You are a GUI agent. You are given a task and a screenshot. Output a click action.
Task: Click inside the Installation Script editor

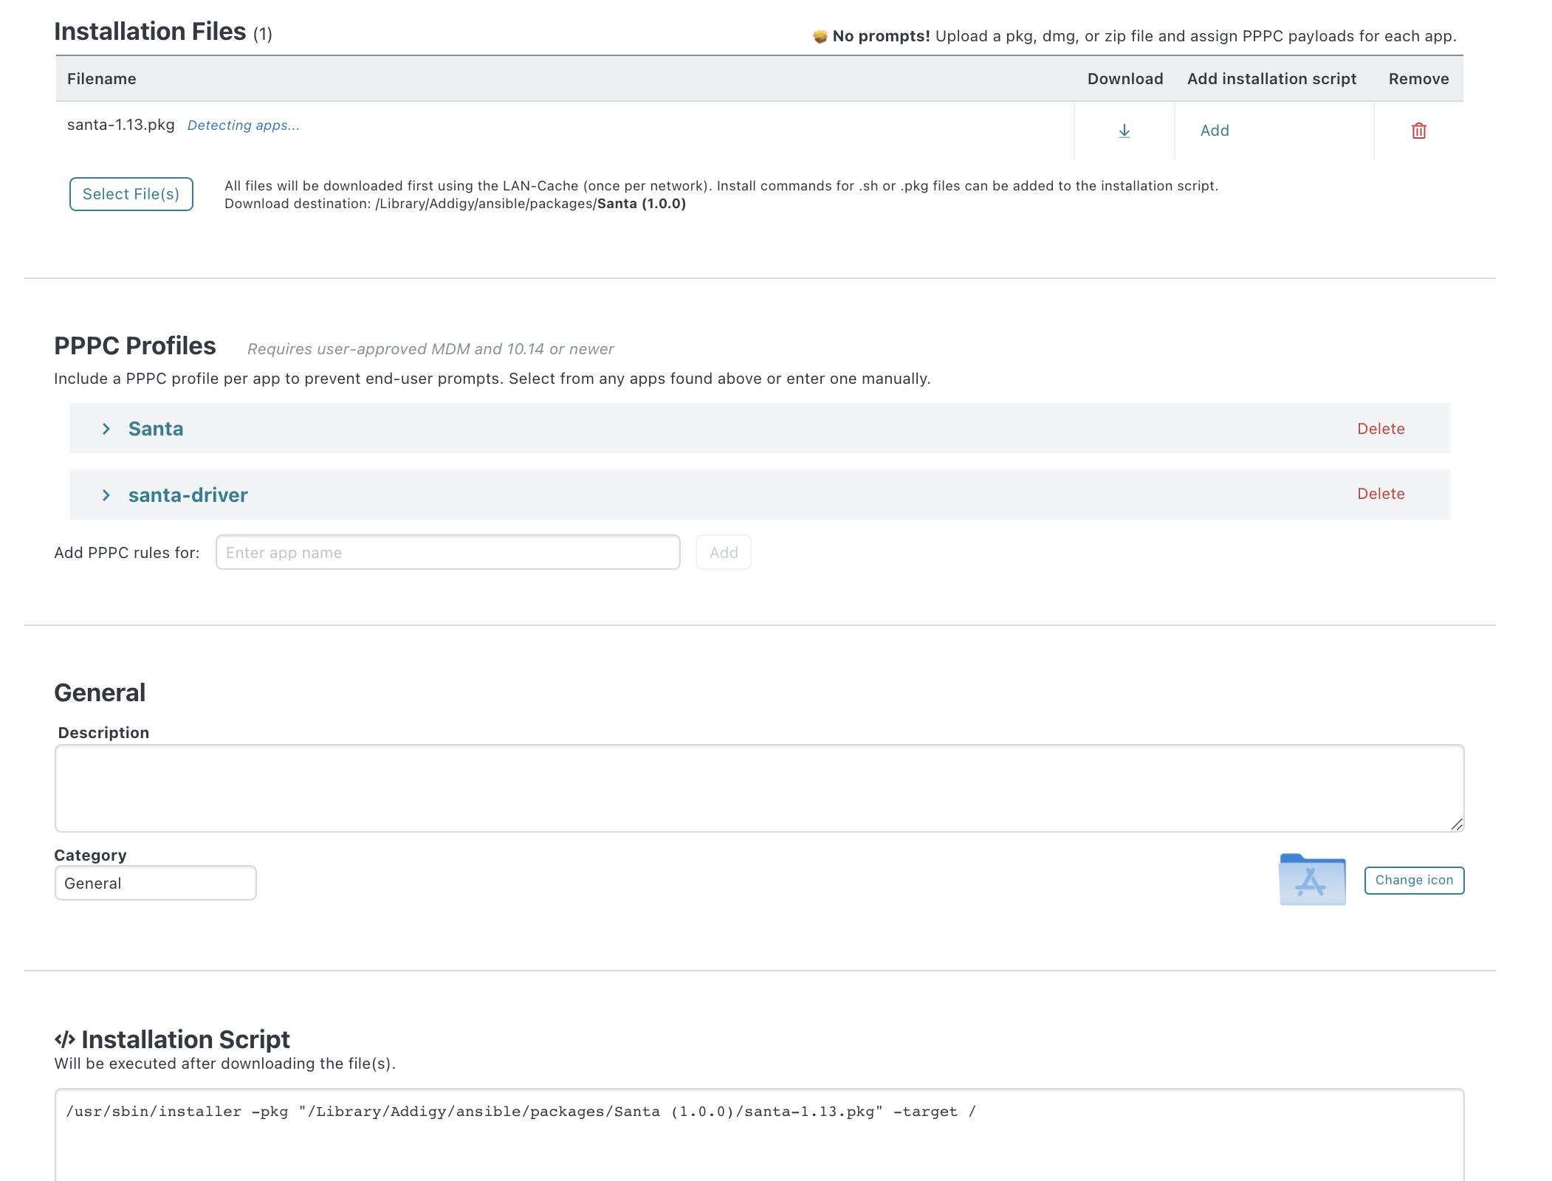point(759,1134)
